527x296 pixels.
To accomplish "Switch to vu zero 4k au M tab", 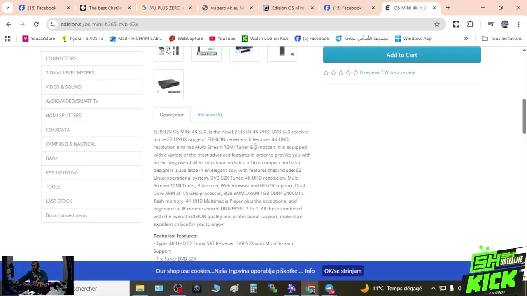I will (x=227, y=8).
